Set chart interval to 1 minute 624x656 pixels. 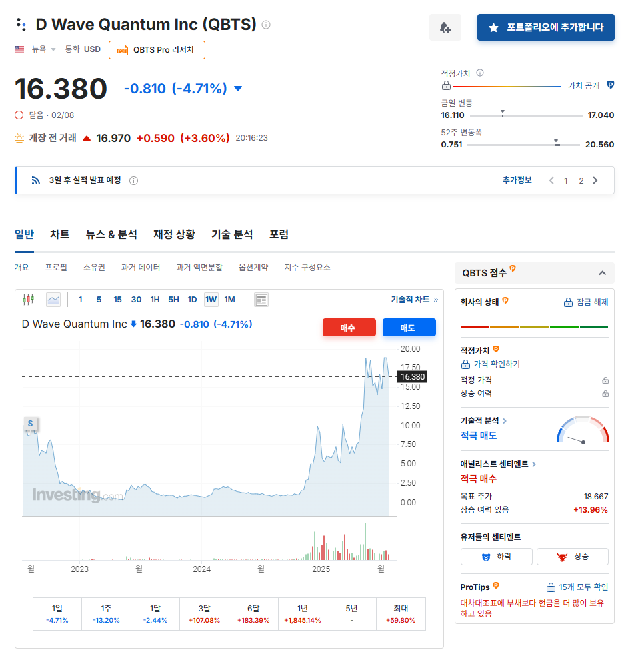[80, 300]
